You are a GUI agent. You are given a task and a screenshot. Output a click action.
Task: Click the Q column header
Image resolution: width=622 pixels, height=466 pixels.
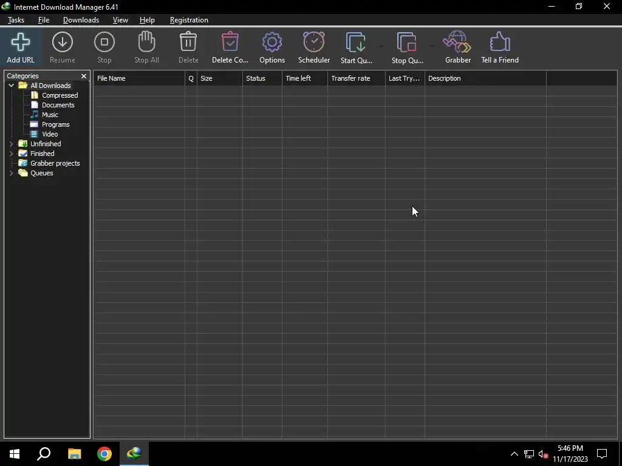point(191,78)
